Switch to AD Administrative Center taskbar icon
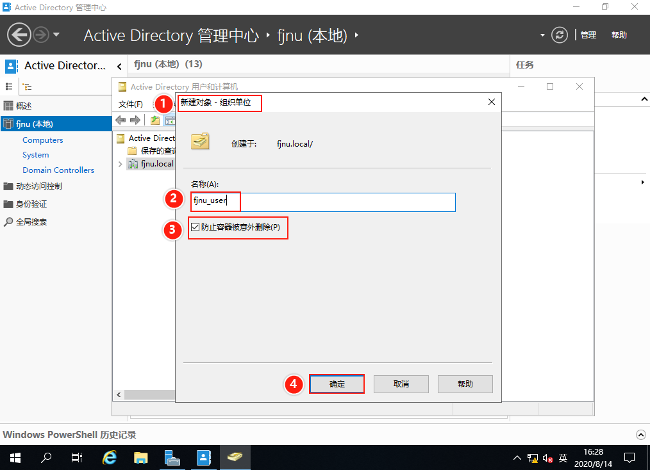650x470 pixels. (204, 458)
